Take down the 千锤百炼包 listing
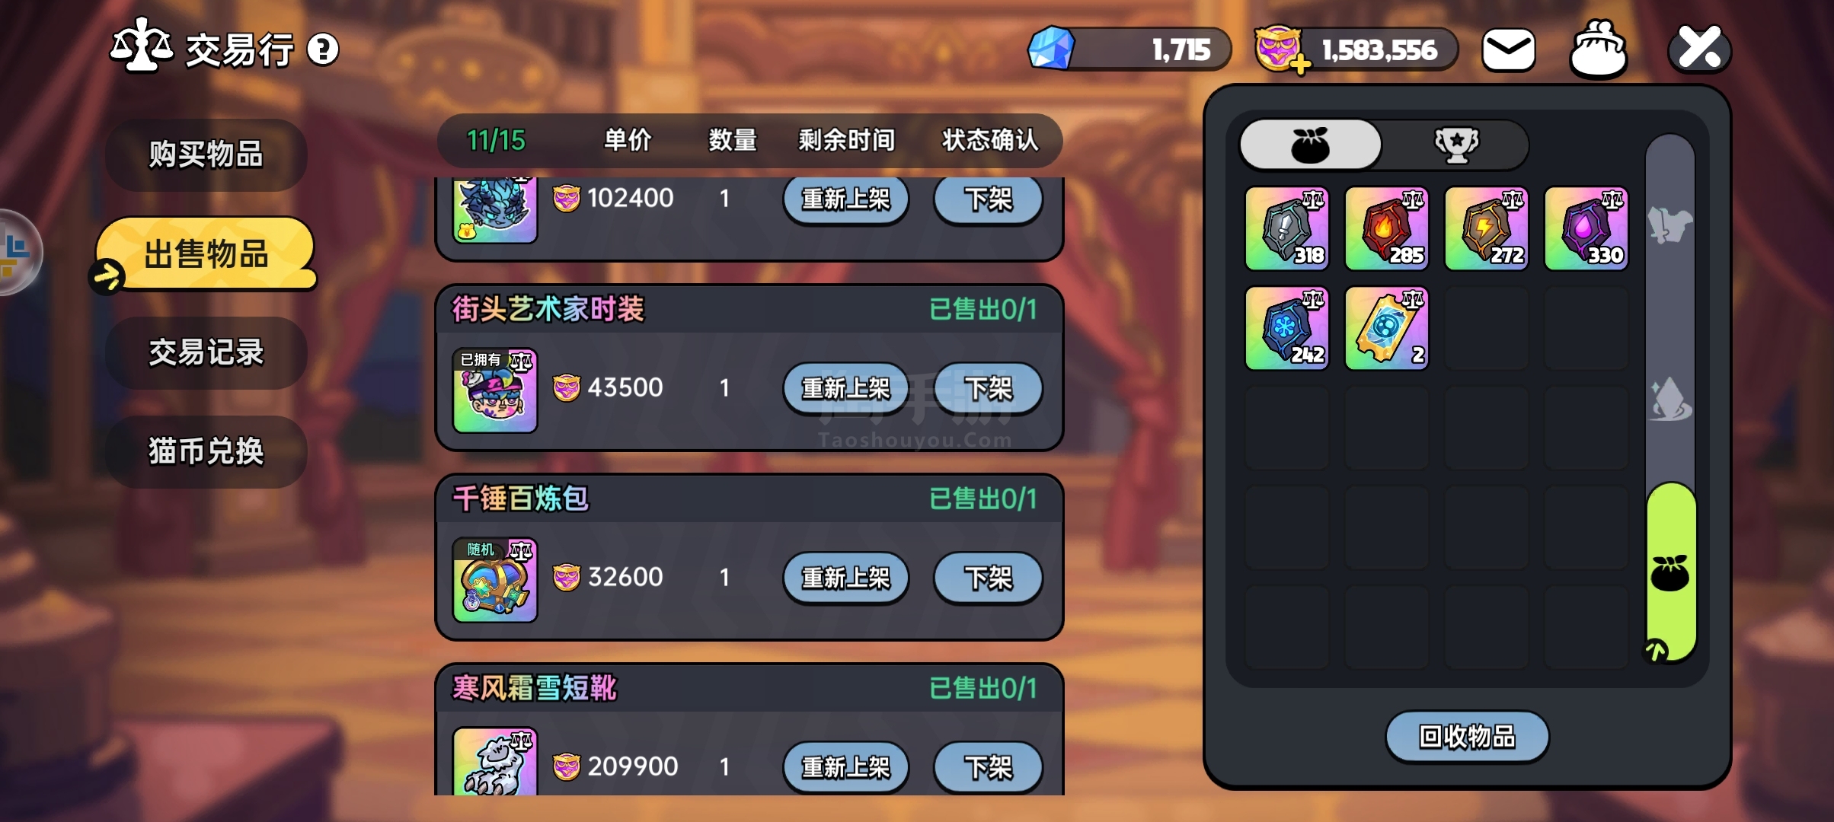The height and width of the screenshot is (822, 1834). point(988,578)
